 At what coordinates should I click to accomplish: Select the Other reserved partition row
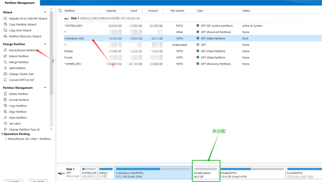click(193, 32)
